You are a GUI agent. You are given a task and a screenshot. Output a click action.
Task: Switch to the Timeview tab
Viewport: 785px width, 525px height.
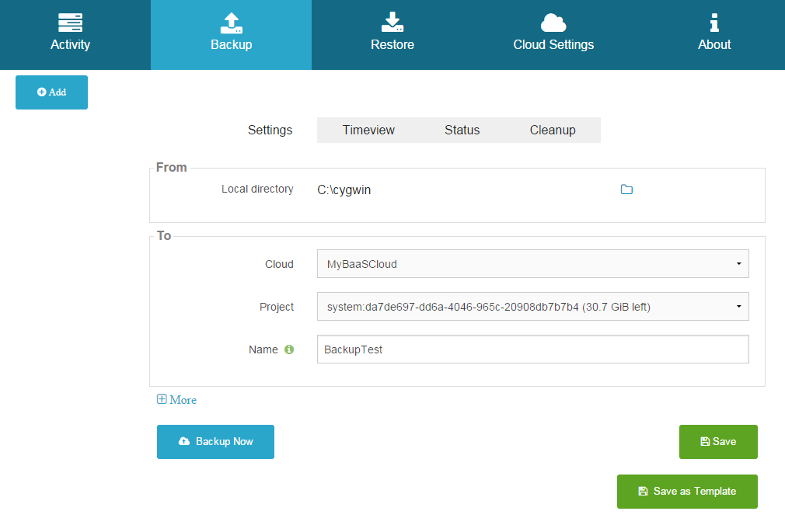pyautogui.click(x=368, y=130)
